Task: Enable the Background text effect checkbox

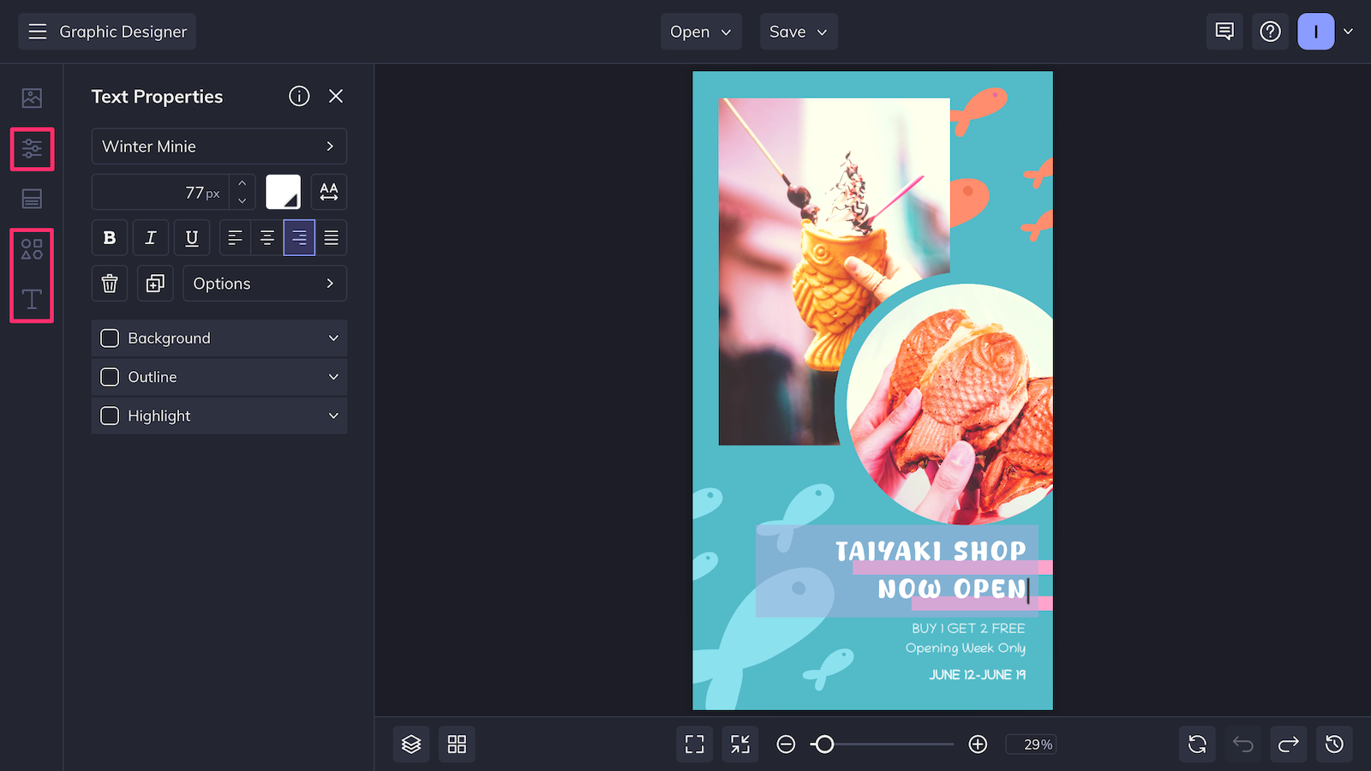Action: (x=110, y=338)
